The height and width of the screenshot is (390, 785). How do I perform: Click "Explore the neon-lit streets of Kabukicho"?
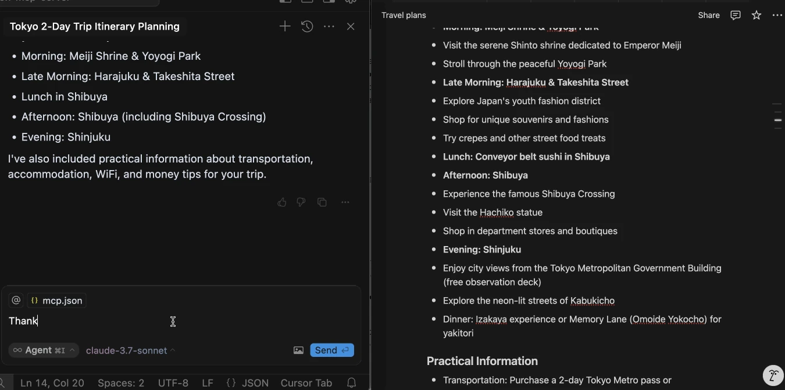point(529,301)
